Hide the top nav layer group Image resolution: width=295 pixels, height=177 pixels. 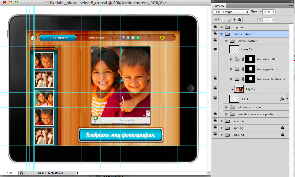[x=215, y=27]
